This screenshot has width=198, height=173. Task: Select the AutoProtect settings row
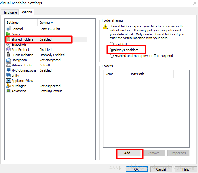[x=47, y=50]
